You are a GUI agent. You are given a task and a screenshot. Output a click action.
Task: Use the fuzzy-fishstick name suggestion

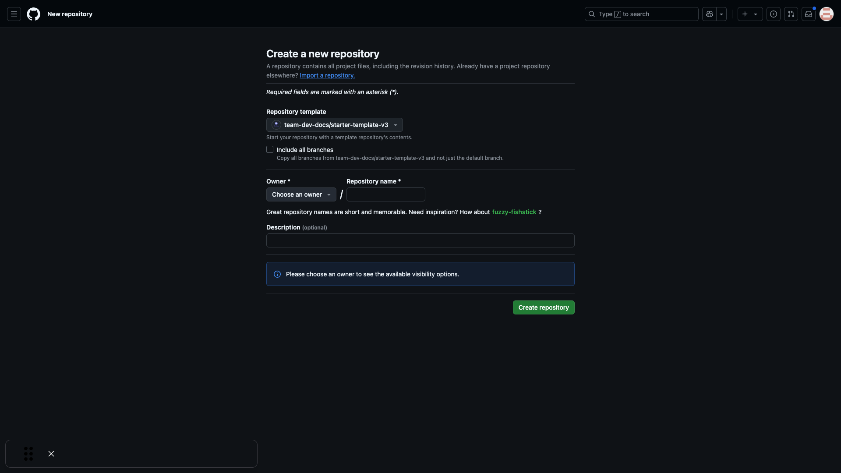click(514, 212)
